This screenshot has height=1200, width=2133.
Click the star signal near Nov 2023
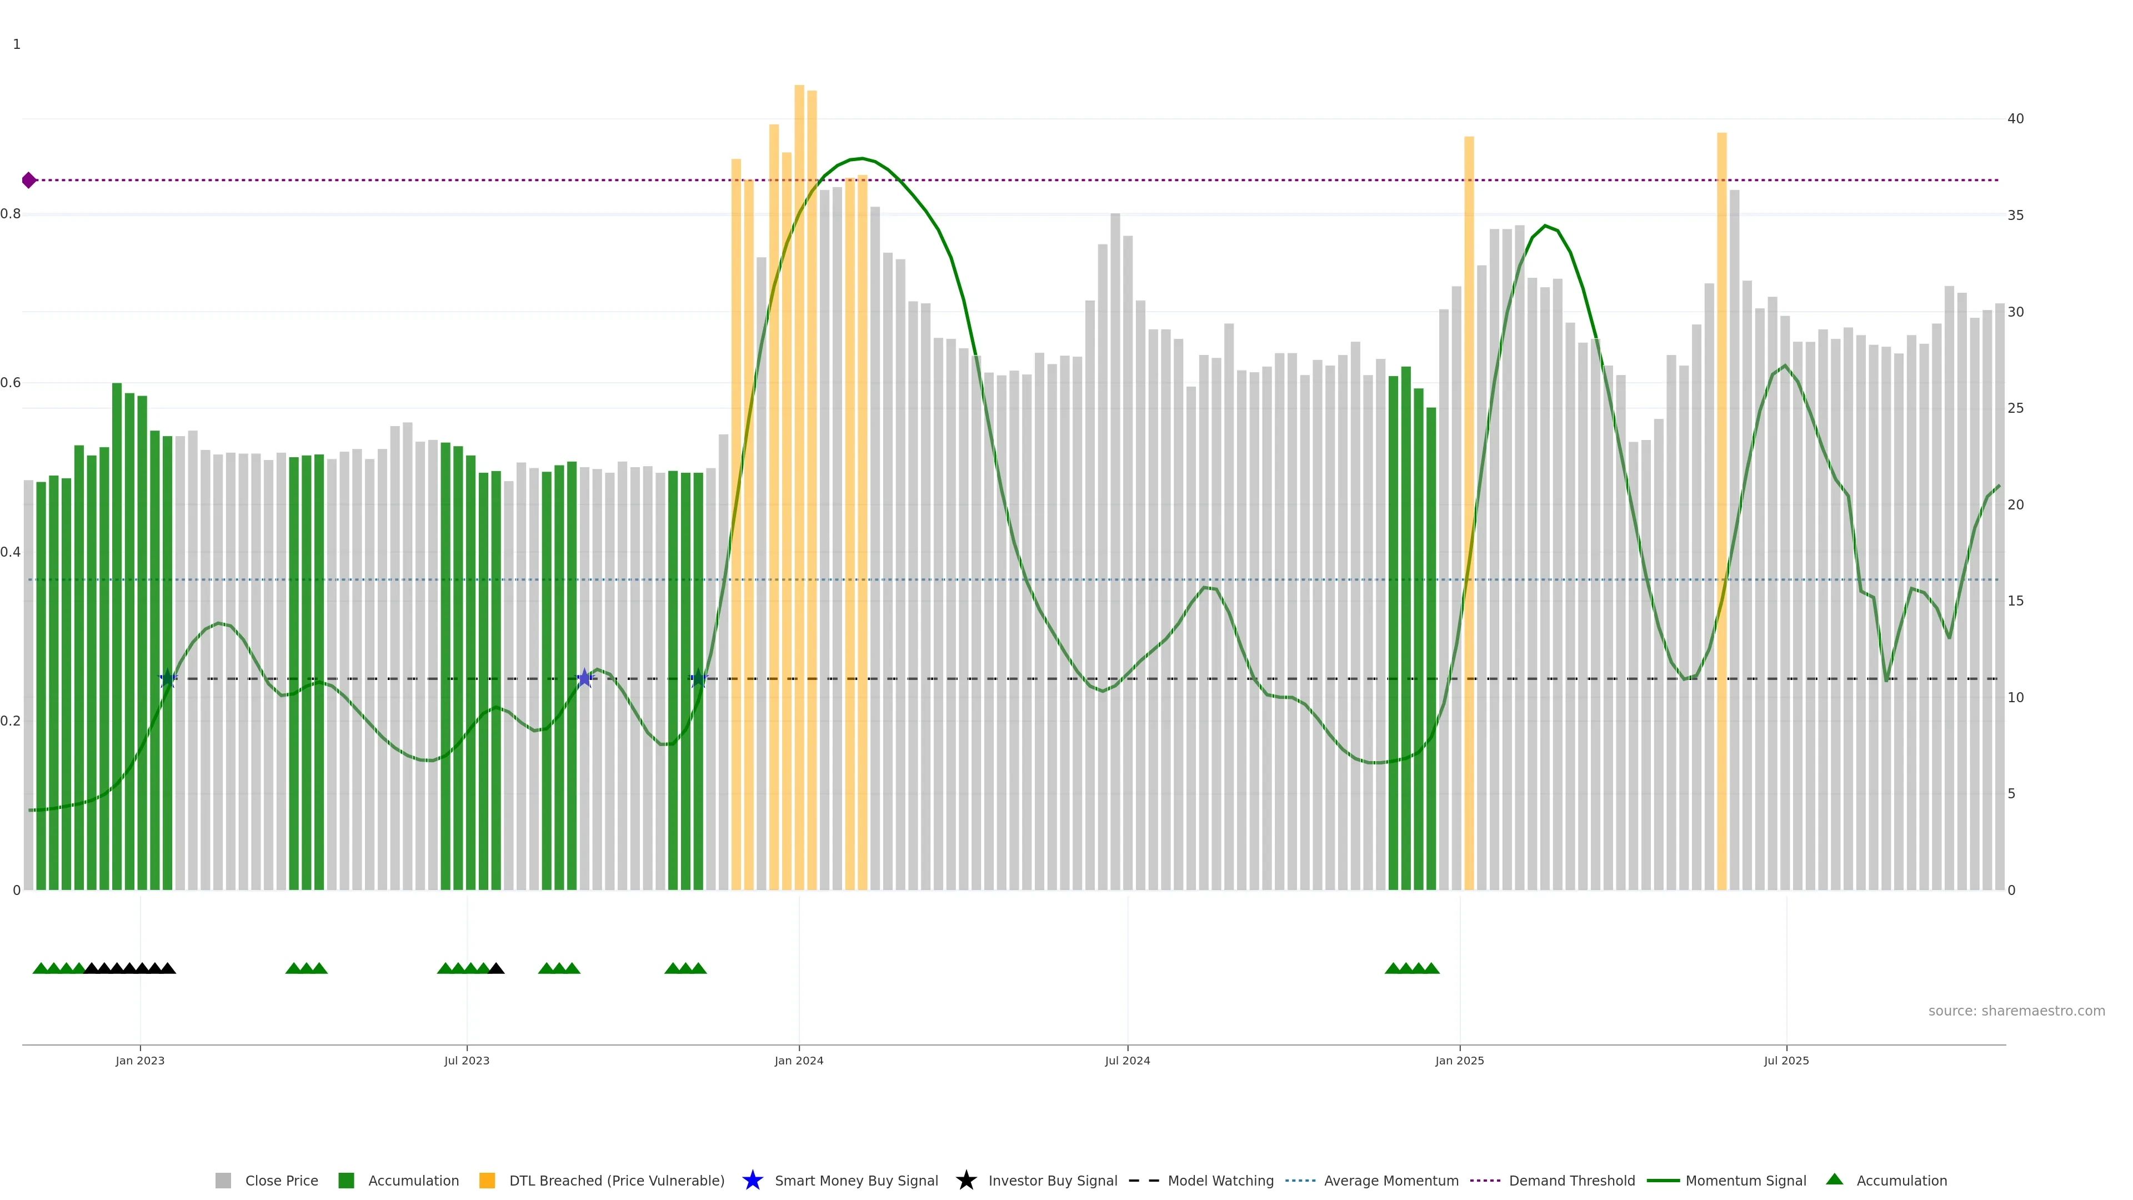tap(698, 678)
